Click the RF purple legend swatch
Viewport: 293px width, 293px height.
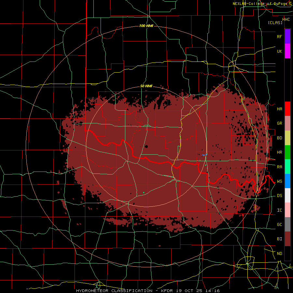click(x=287, y=36)
